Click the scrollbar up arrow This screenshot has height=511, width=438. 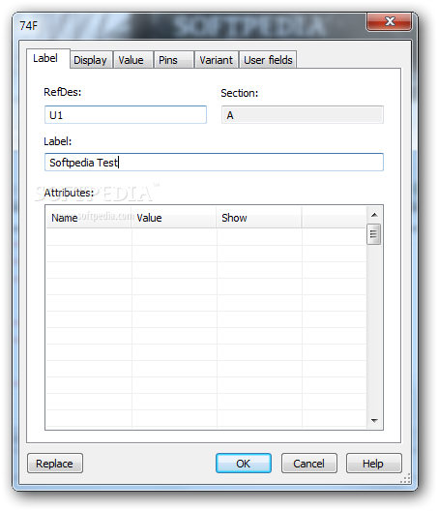coord(374,215)
